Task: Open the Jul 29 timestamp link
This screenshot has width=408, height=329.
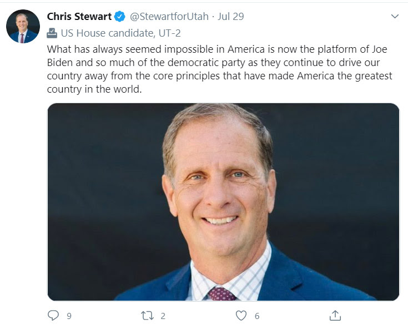Action: pos(231,17)
